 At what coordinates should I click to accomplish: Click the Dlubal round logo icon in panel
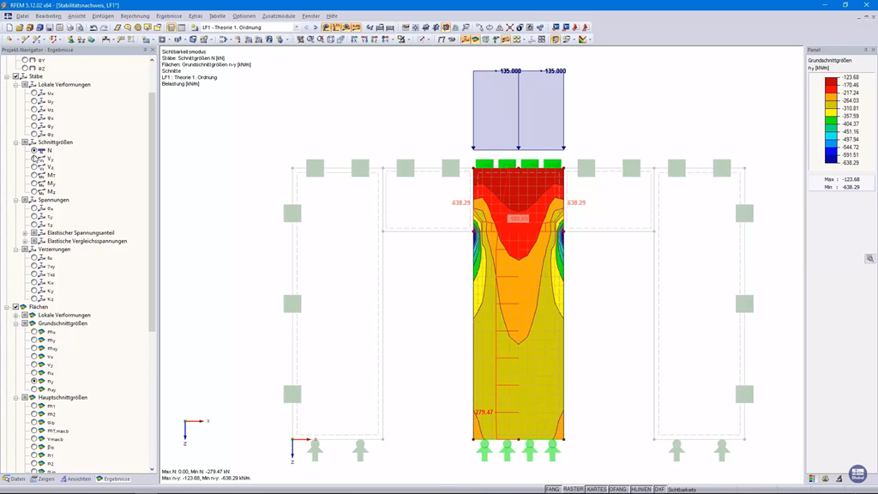[857, 473]
